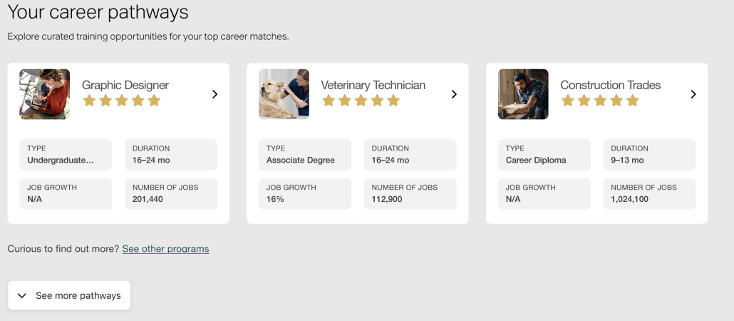Select the Construction Trades title
The width and height of the screenshot is (734, 321).
tap(610, 85)
